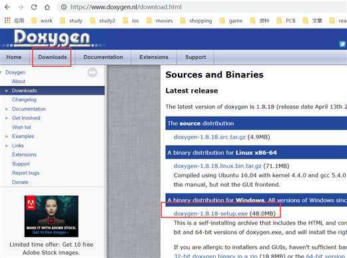The height and width of the screenshot is (258, 347).
Task: Download doxygen-1.8.18.src.tar.gz source link
Action: [x=210, y=137]
